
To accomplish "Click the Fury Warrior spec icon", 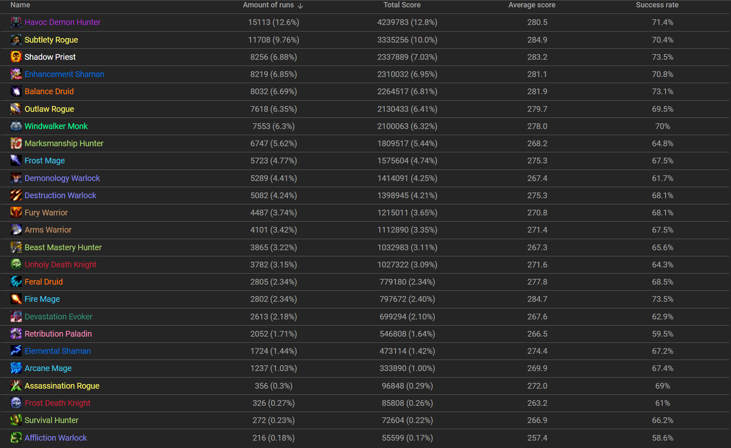I will [16, 213].
